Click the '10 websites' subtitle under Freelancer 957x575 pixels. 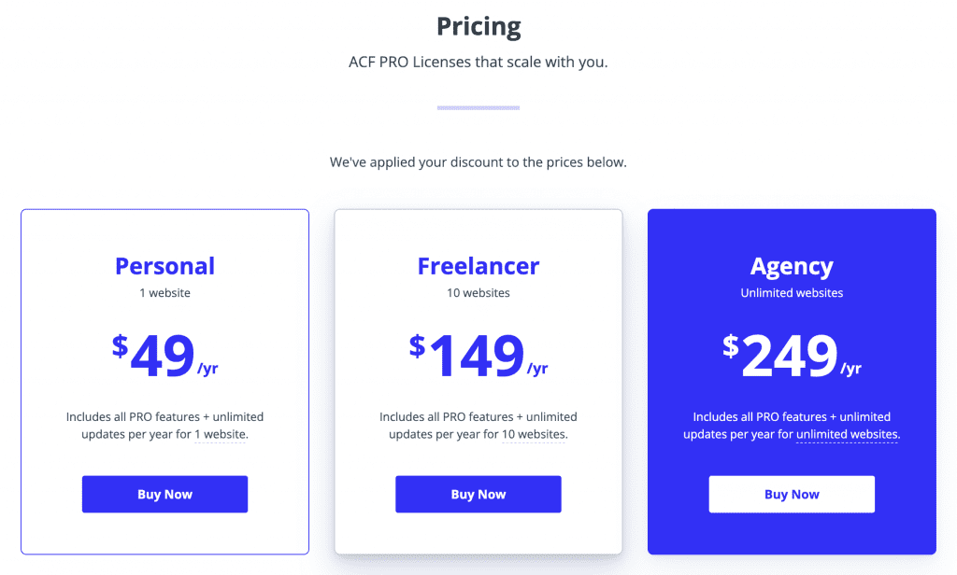[x=478, y=293]
